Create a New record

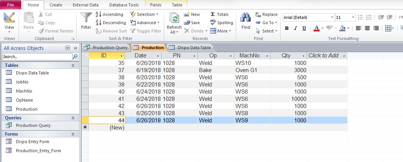[x=192, y=14]
